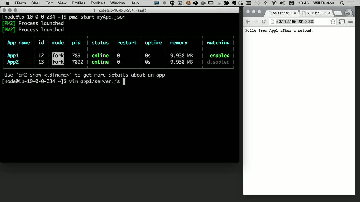Screen dimensions: 360x202
Task: Open Notification Center list icon
Action: pos(350,3)
